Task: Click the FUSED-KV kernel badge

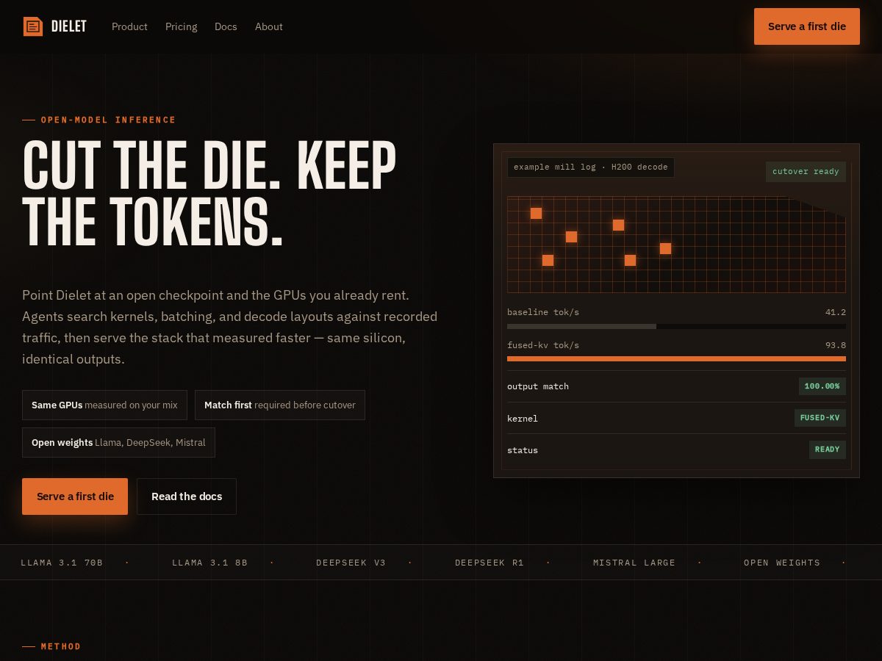Action: pos(820,418)
